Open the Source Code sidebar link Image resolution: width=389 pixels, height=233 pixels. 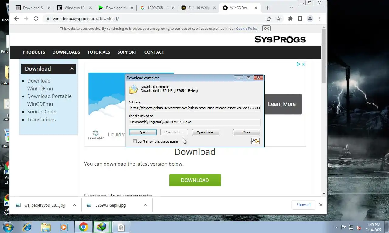click(x=42, y=112)
